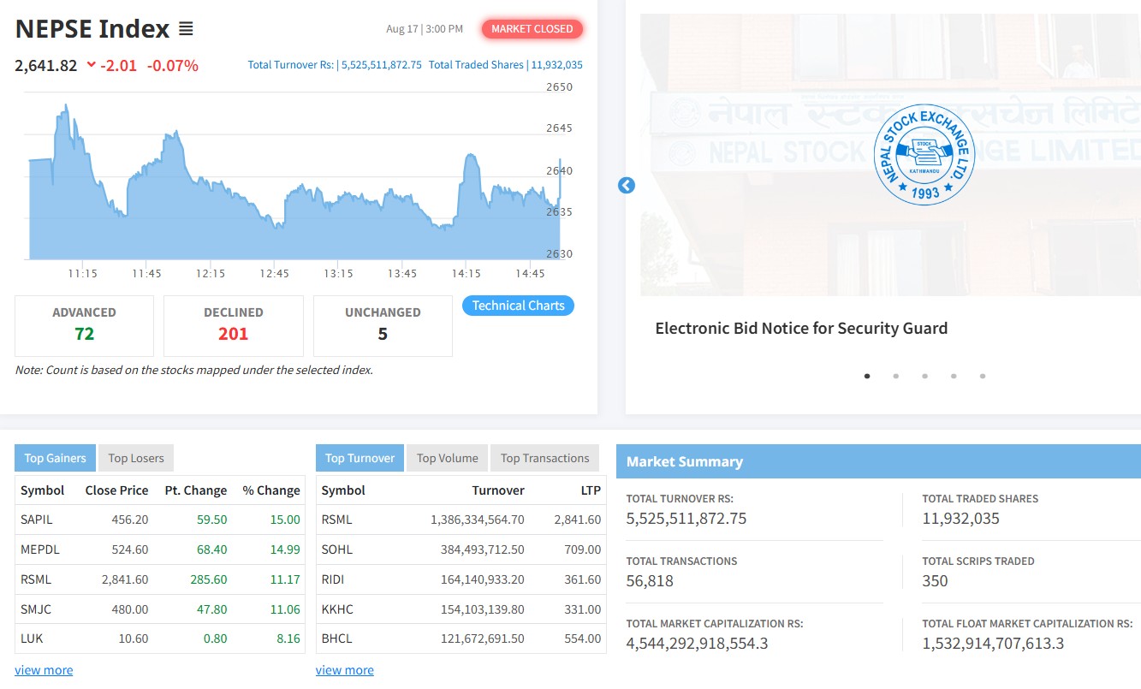The width and height of the screenshot is (1141, 689).
Task: Click RSML turnover 1,386,334,564.70
Action: (x=478, y=520)
